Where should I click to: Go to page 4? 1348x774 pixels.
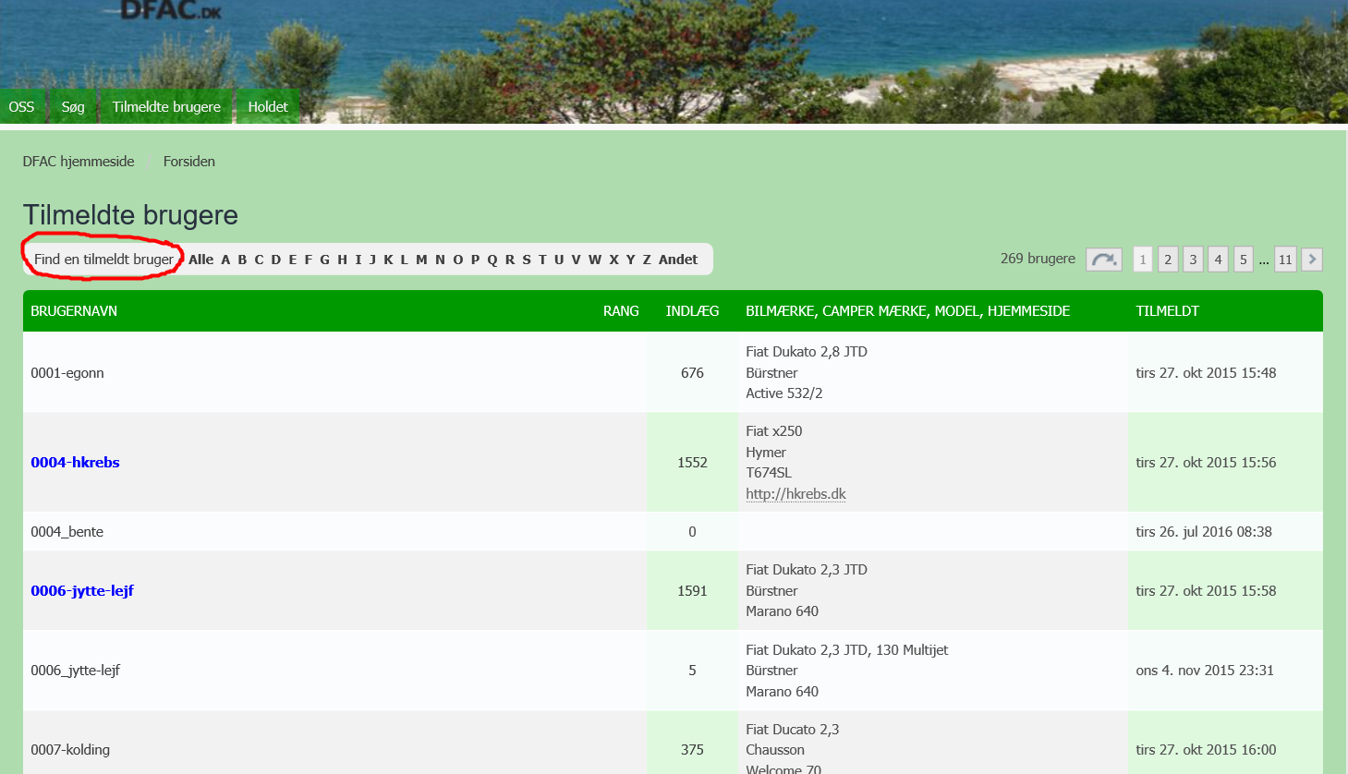pyautogui.click(x=1218, y=260)
